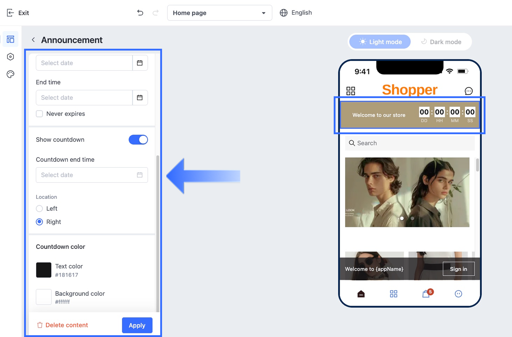Tap the second carousel dot on banner

click(x=412, y=218)
